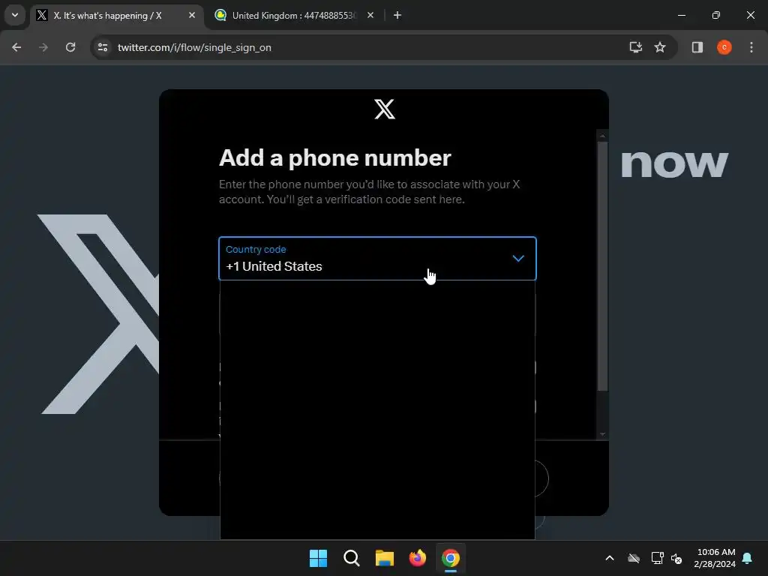The image size is (768, 576).
Task: Go back to previous page
Action: 16,47
